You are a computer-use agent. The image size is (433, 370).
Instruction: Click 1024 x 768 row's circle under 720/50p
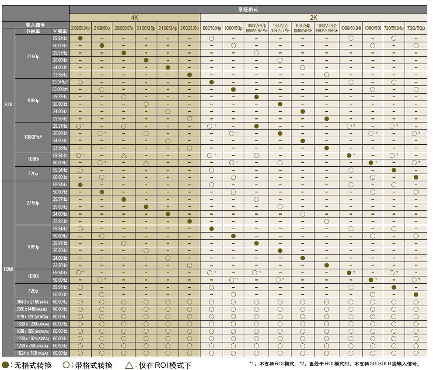(x=416, y=353)
